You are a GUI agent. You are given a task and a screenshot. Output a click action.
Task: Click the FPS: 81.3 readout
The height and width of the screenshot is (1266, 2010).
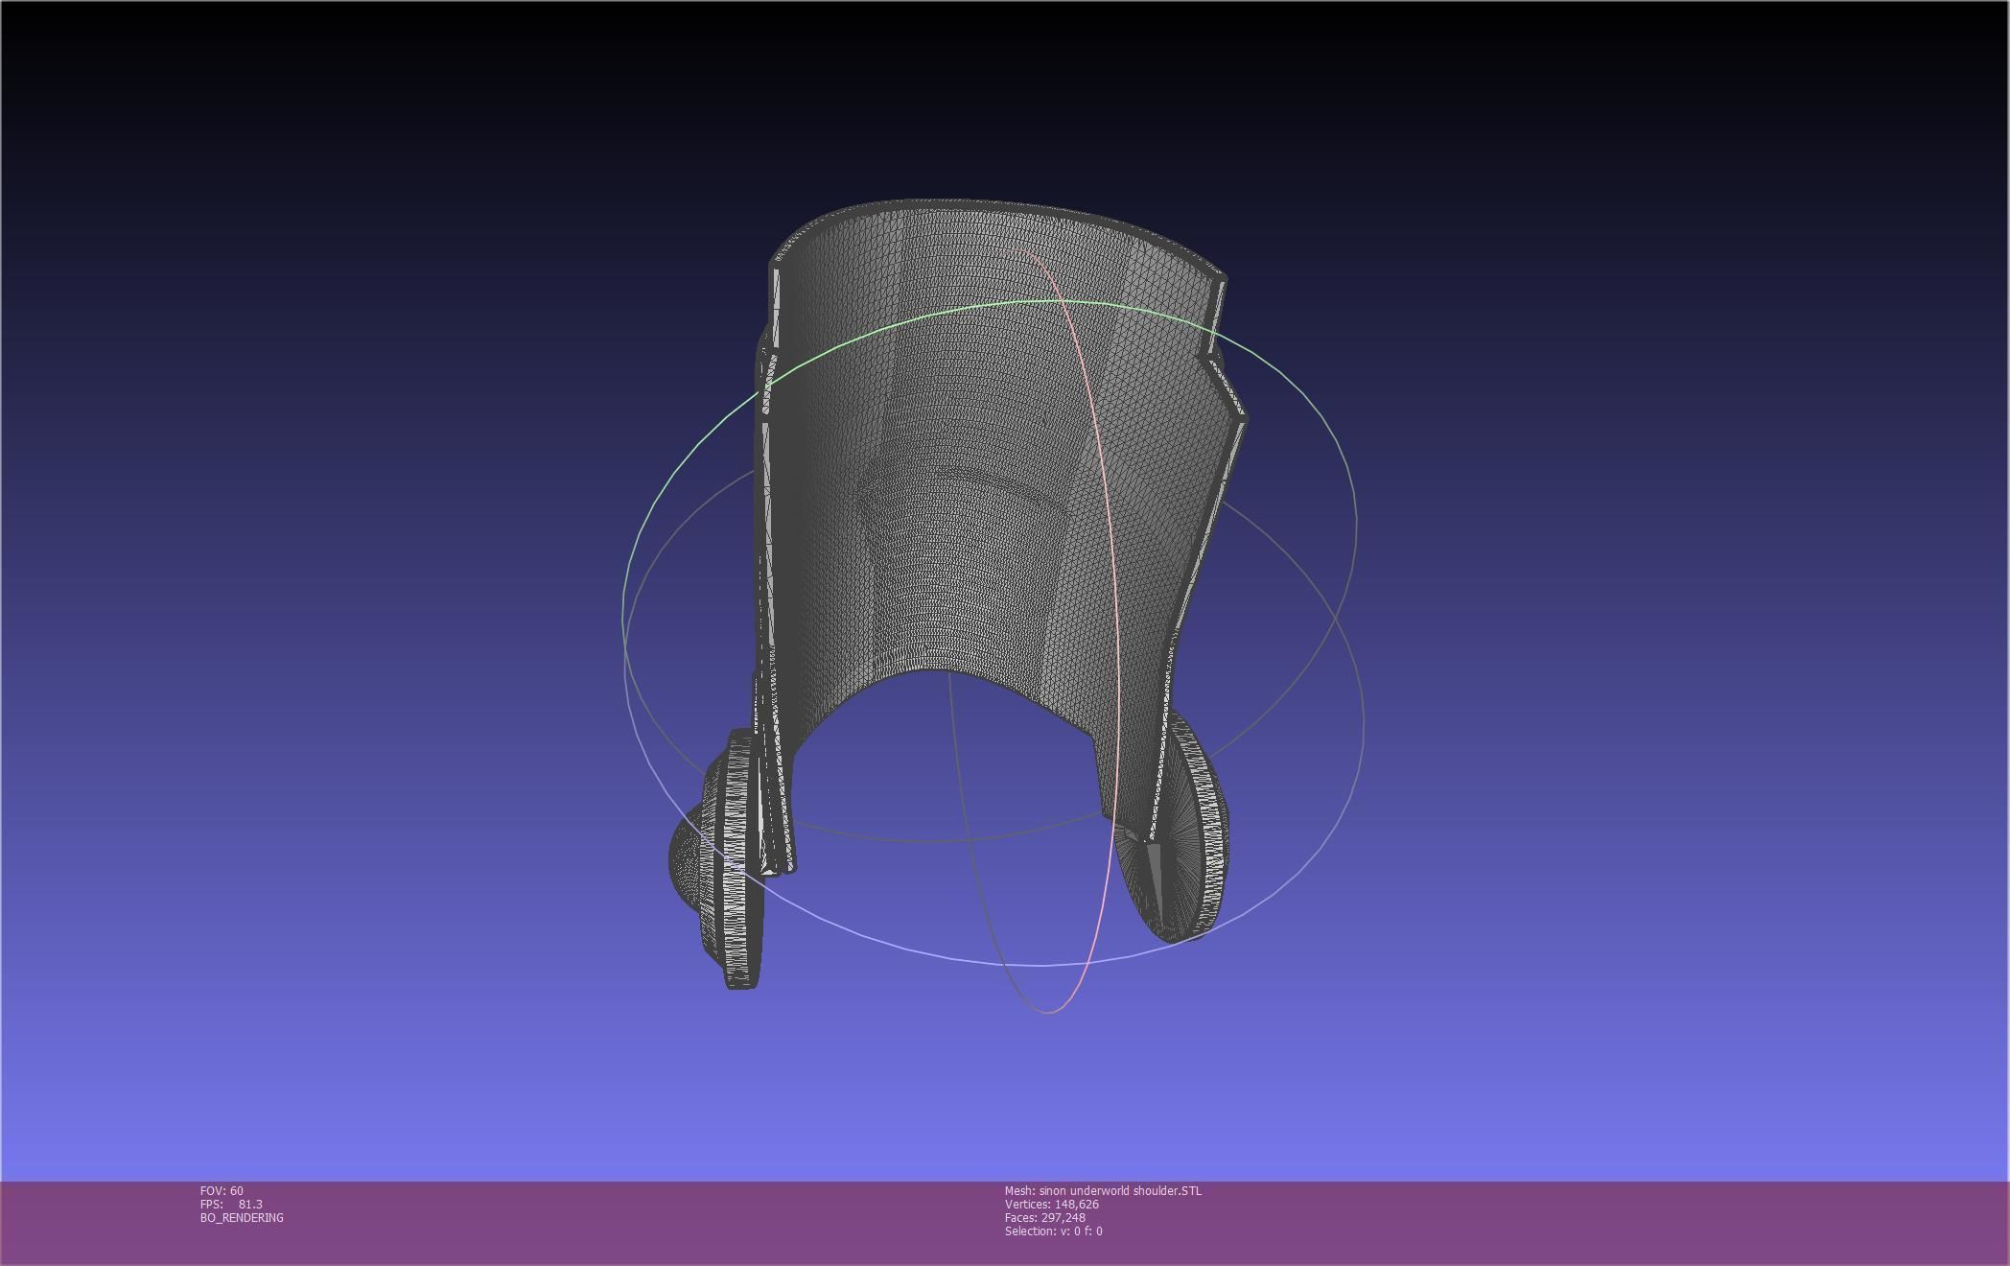[231, 1205]
